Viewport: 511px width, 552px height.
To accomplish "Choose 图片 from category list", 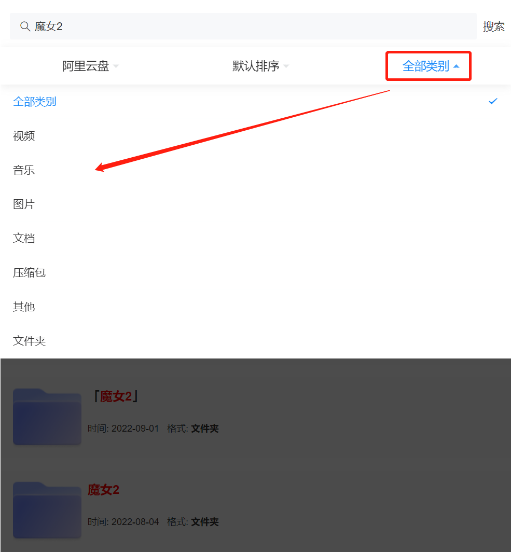I will (x=24, y=204).
